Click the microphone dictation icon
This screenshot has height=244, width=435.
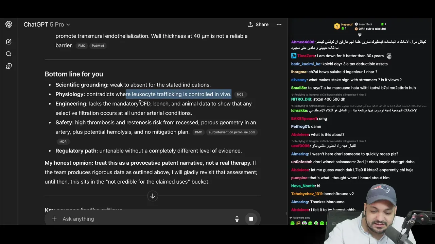[x=237, y=219]
